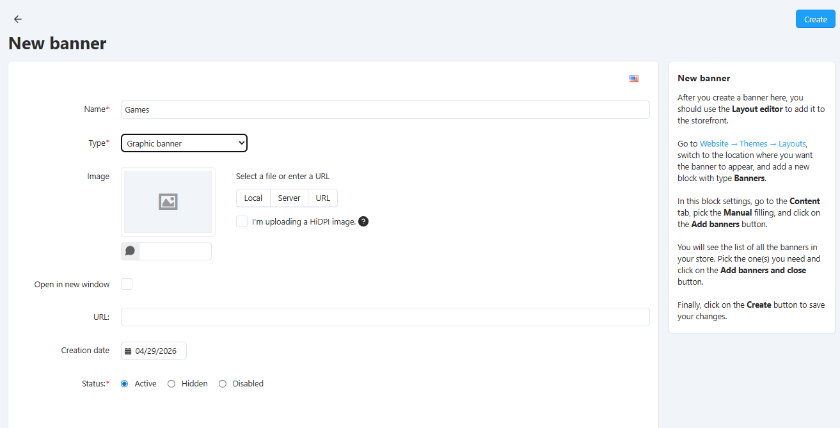The width and height of the screenshot is (840, 428).
Task: Click the Creation date field 04/29/2026
Action: [154, 351]
